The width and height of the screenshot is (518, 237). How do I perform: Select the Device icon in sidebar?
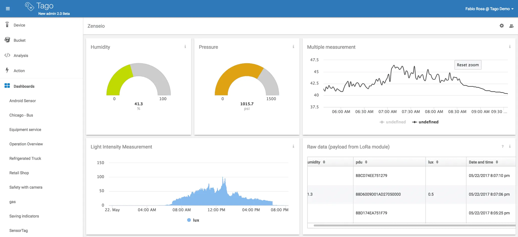[x=7, y=25]
